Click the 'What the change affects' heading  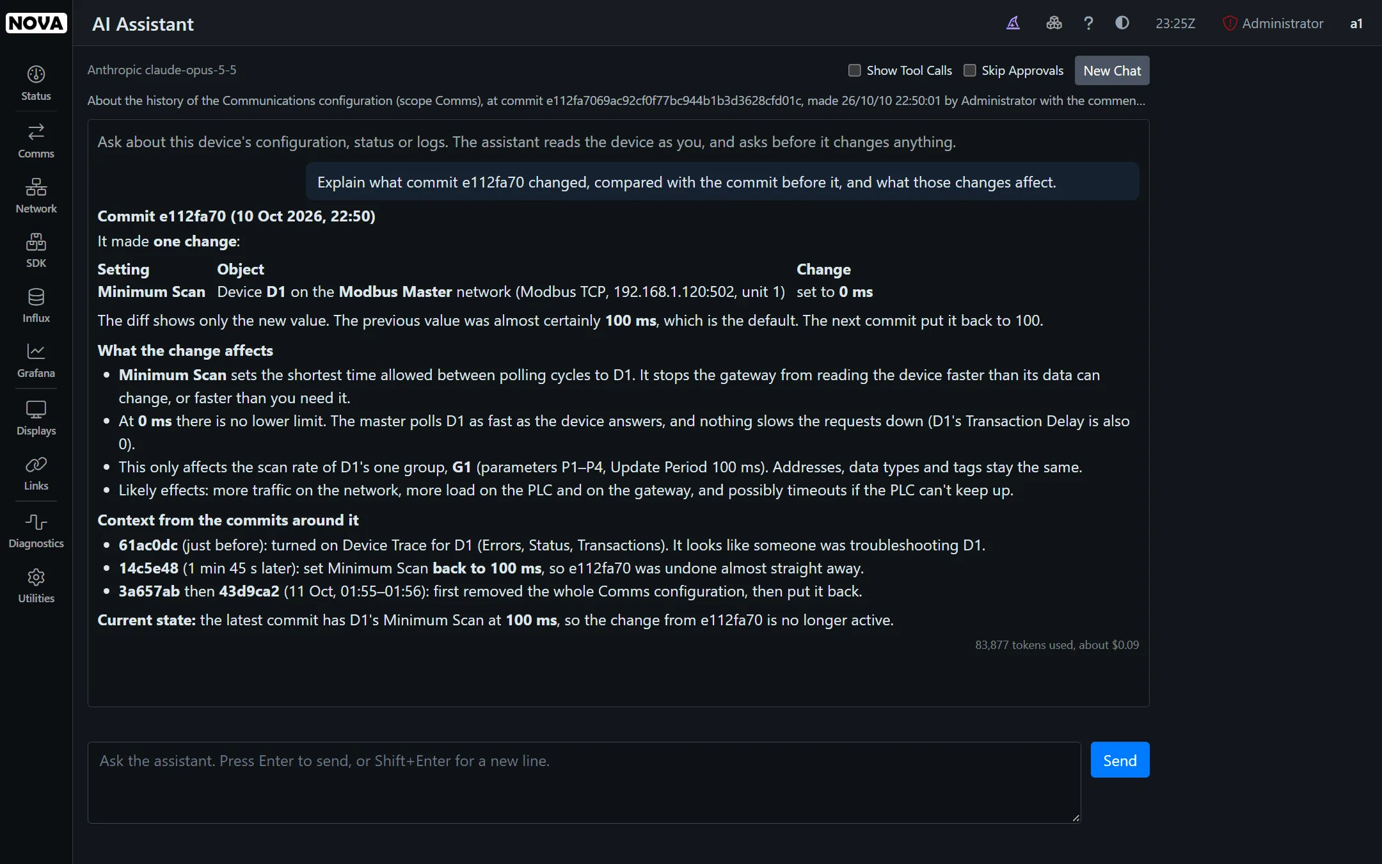coord(185,351)
